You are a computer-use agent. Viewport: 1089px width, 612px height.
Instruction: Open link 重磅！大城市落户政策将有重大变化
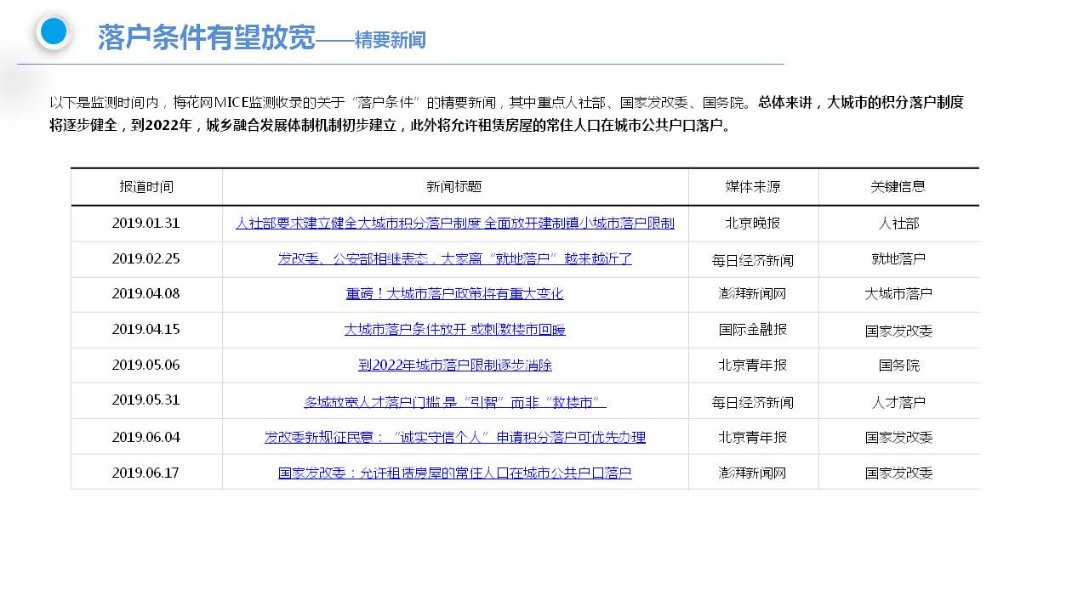click(454, 294)
